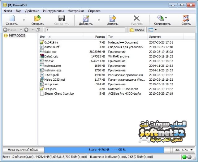Click the type text WinRAR archive
198x162 pixels.
point(119,56)
